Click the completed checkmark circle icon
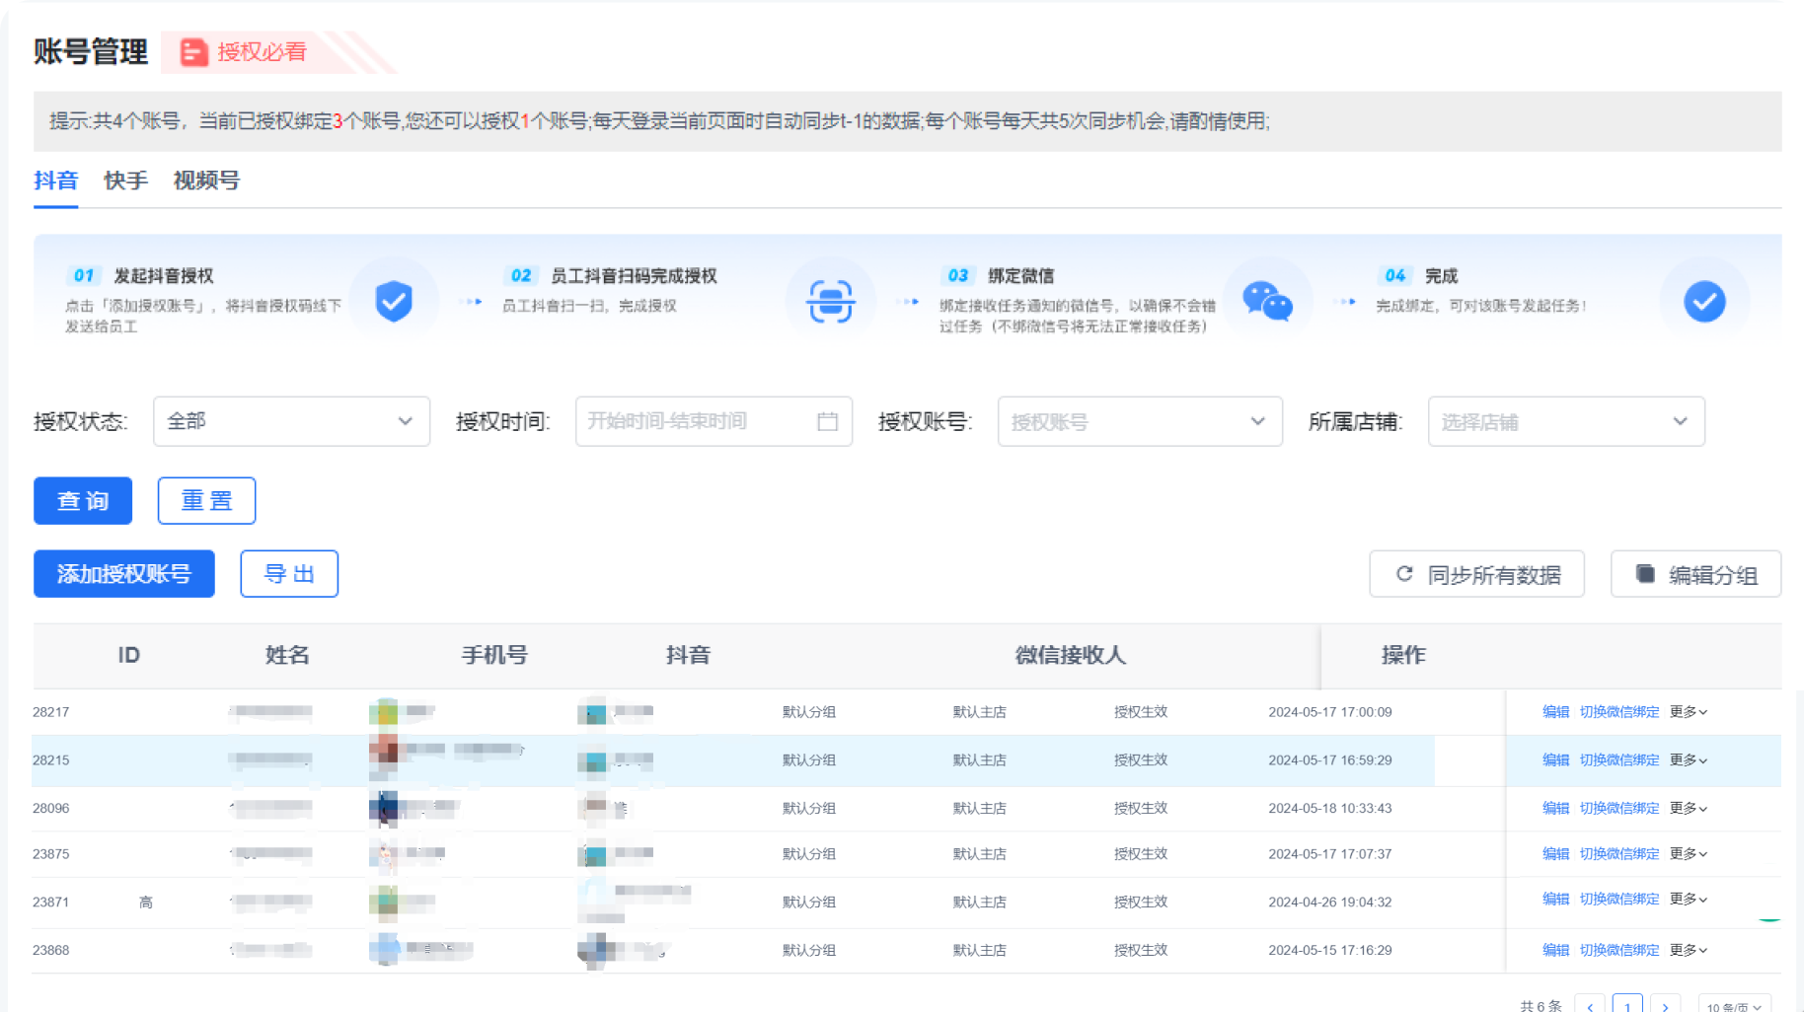The height and width of the screenshot is (1012, 1804). pos(1704,301)
